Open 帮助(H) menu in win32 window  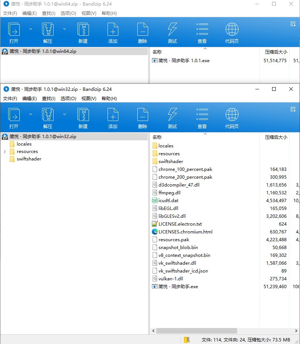tap(109, 99)
